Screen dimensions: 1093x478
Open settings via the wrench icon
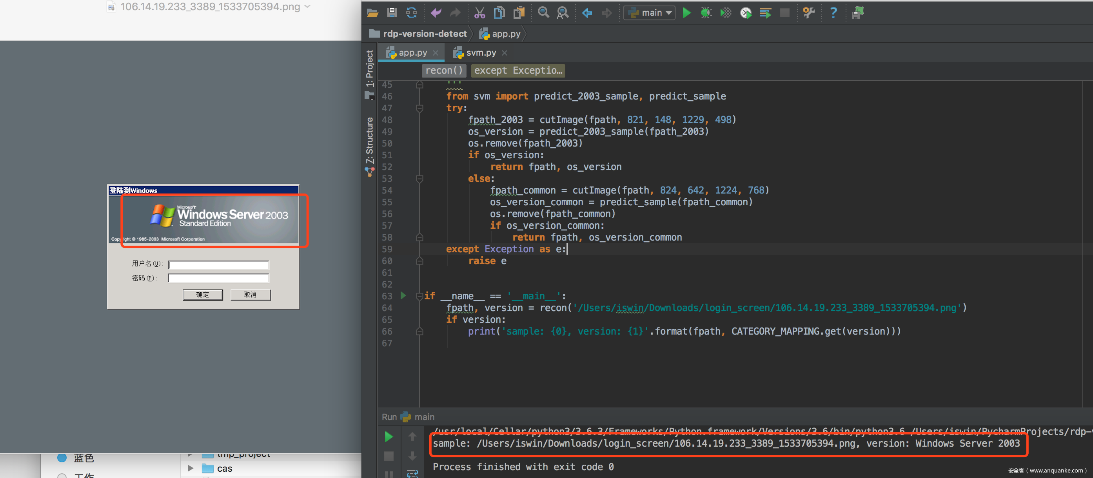click(809, 13)
